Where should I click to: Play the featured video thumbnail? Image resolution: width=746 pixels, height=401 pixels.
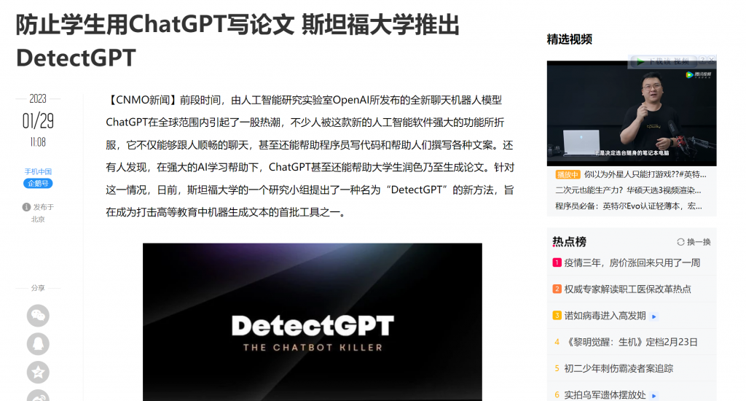[632, 113]
